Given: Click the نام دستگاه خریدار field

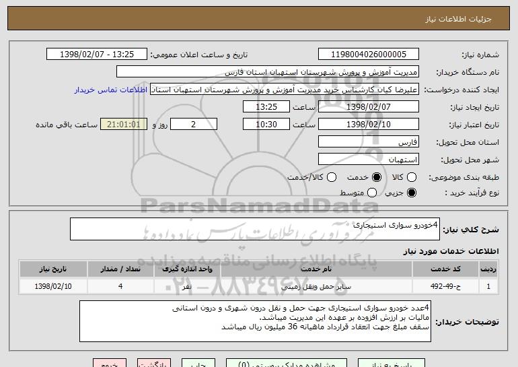Looking at the screenshot, I should pyautogui.click(x=268, y=72).
